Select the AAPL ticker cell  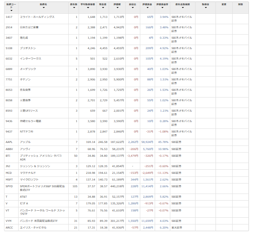pos(9,142)
